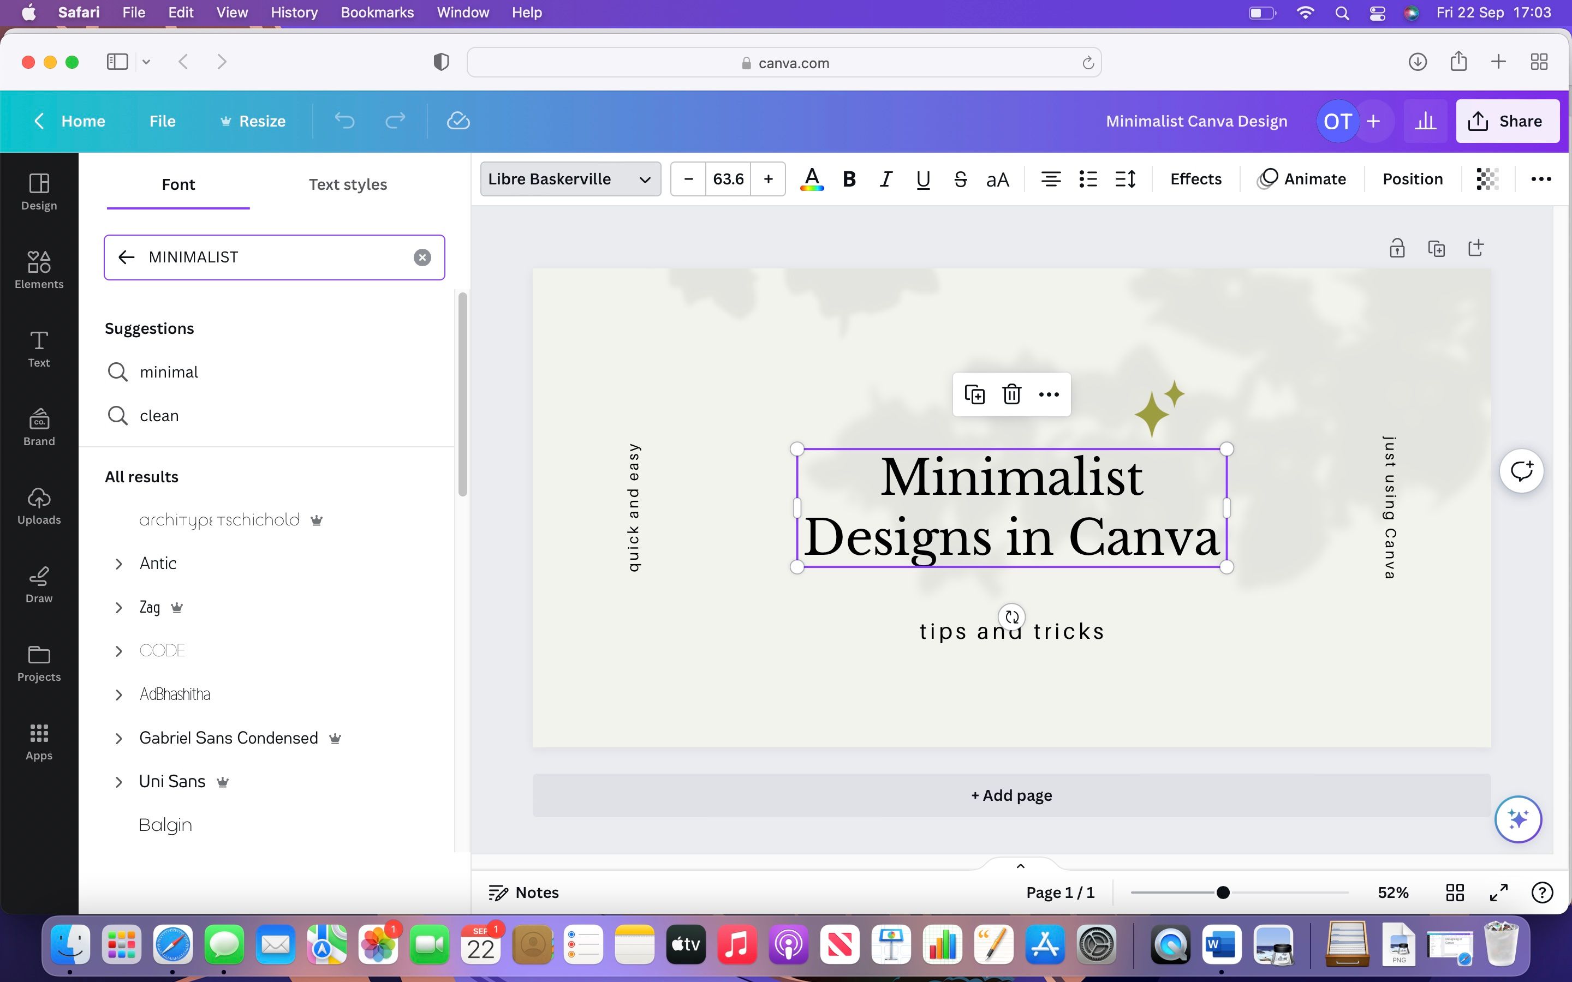Click the Add page button below canvas
The height and width of the screenshot is (982, 1572).
click(x=1012, y=795)
